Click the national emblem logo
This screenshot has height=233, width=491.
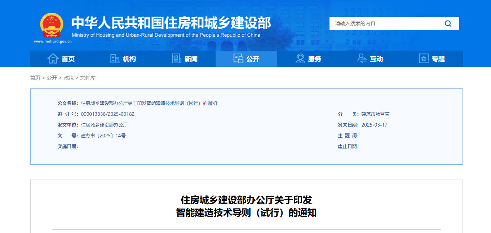[51, 25]
